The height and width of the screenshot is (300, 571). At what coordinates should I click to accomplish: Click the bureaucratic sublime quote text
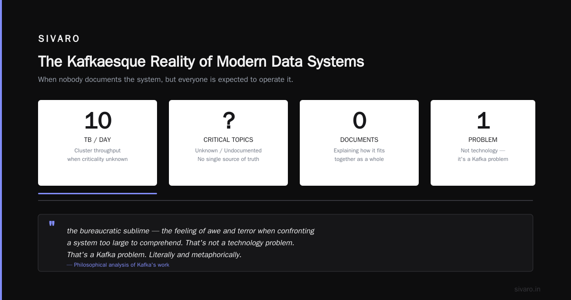(x=190, y=243)
